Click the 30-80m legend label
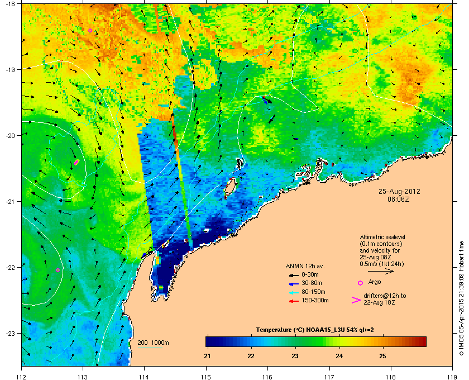The height and width of the screenshot is (380, 469). [312, 283]
